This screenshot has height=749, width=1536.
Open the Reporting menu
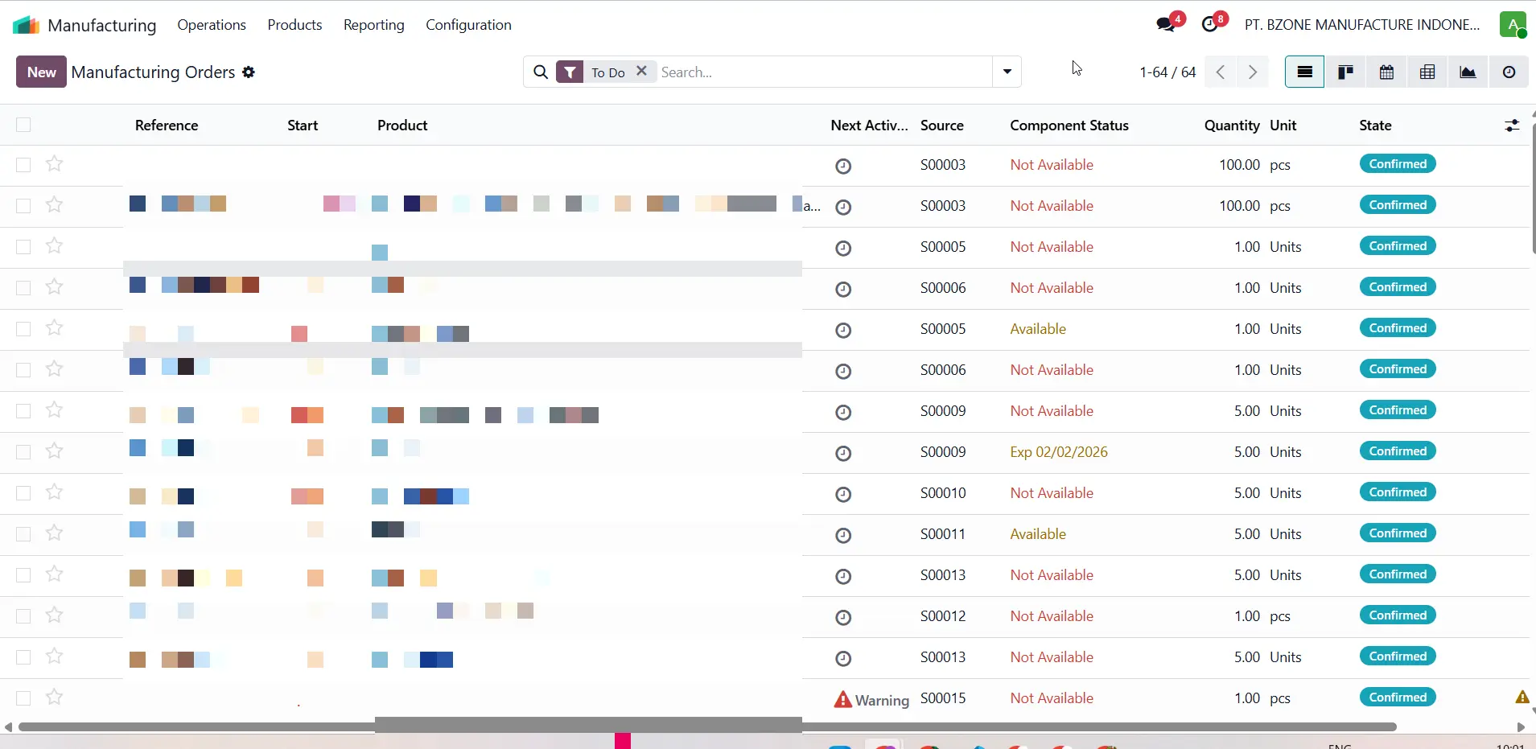point(374,25)
